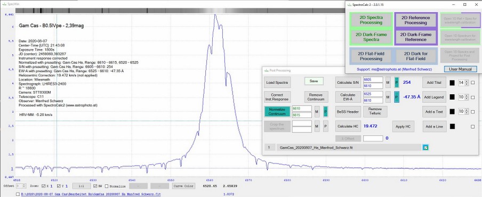482x197 pixels.
Task: Click the λ Offset input field
Action: 373,138
